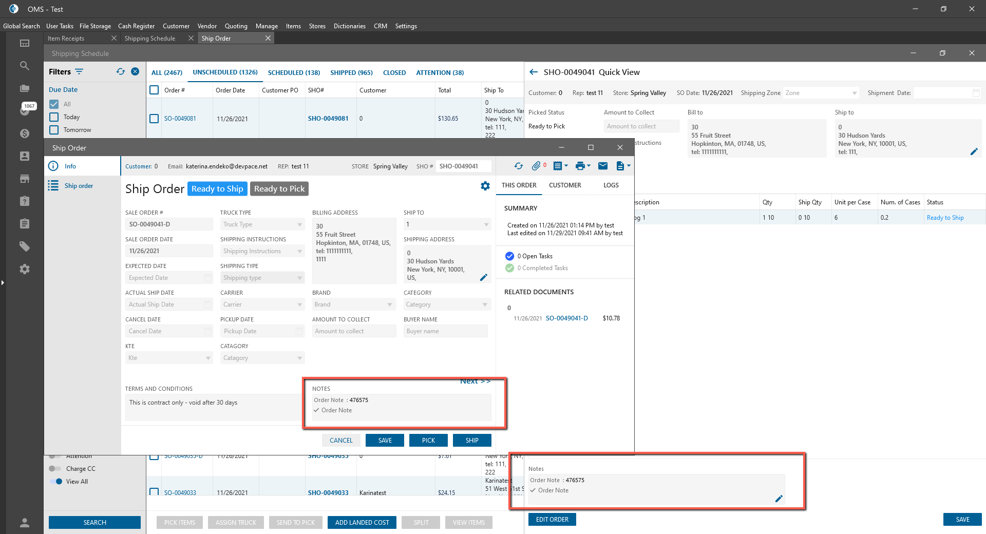Click the Buyer name input field
Viewport: 986px width, 534px height.
445,331
